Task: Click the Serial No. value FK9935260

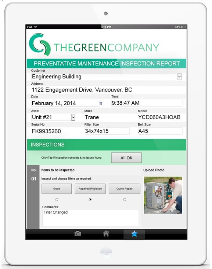Action: pyautogui.click(x=46, y=131)
